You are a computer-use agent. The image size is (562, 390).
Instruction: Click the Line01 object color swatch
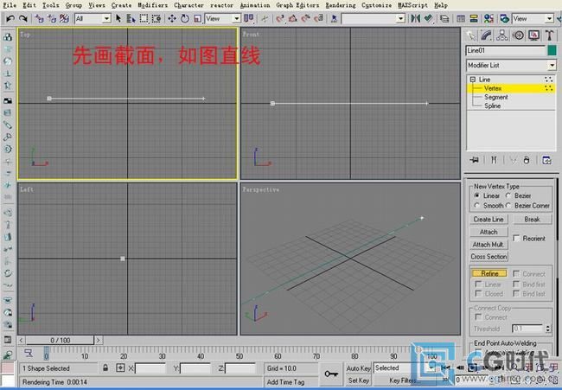coord(552,50)
